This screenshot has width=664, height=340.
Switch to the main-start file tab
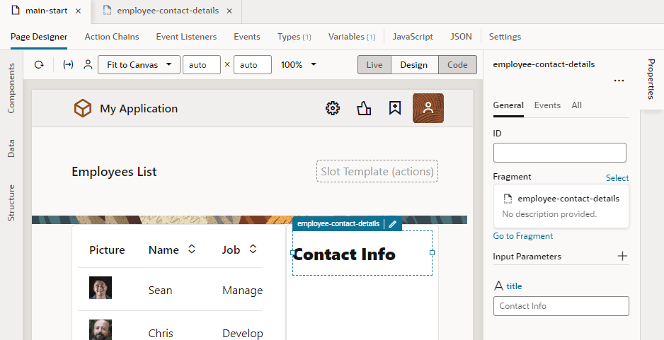[x=46, y=11]
